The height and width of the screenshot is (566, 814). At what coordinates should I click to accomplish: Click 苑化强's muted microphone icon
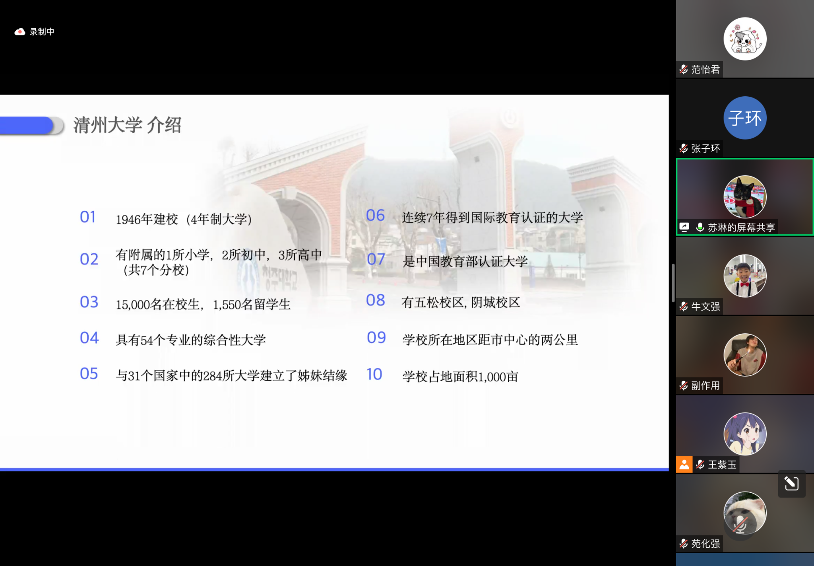pyautogui.click(x=684, y=543)
